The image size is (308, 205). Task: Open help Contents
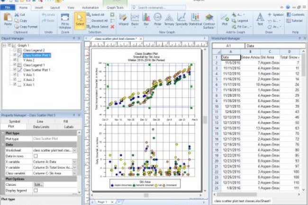click(x=296, y=15)
